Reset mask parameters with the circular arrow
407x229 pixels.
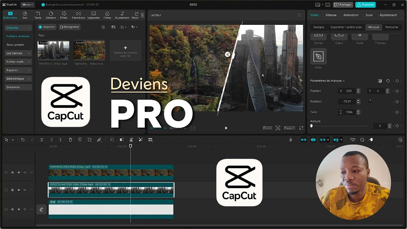(388, 81)
